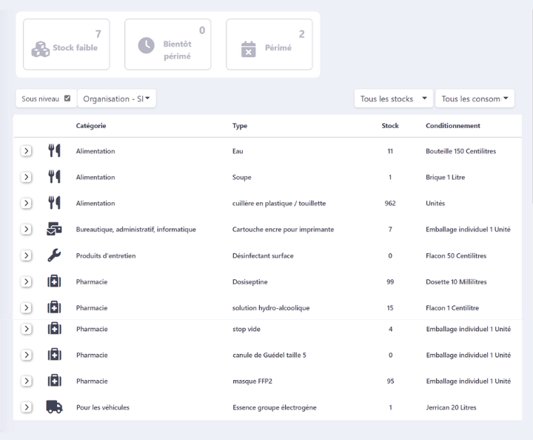The width and height of the screenshot is (533, 440).
Task: Toggle the Sous niveau checkbox
Action: [x=67, y=99]
